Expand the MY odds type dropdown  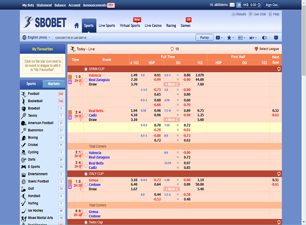[253, 38]
